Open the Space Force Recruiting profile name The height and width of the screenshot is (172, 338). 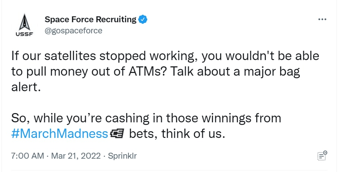pos(91,19)
